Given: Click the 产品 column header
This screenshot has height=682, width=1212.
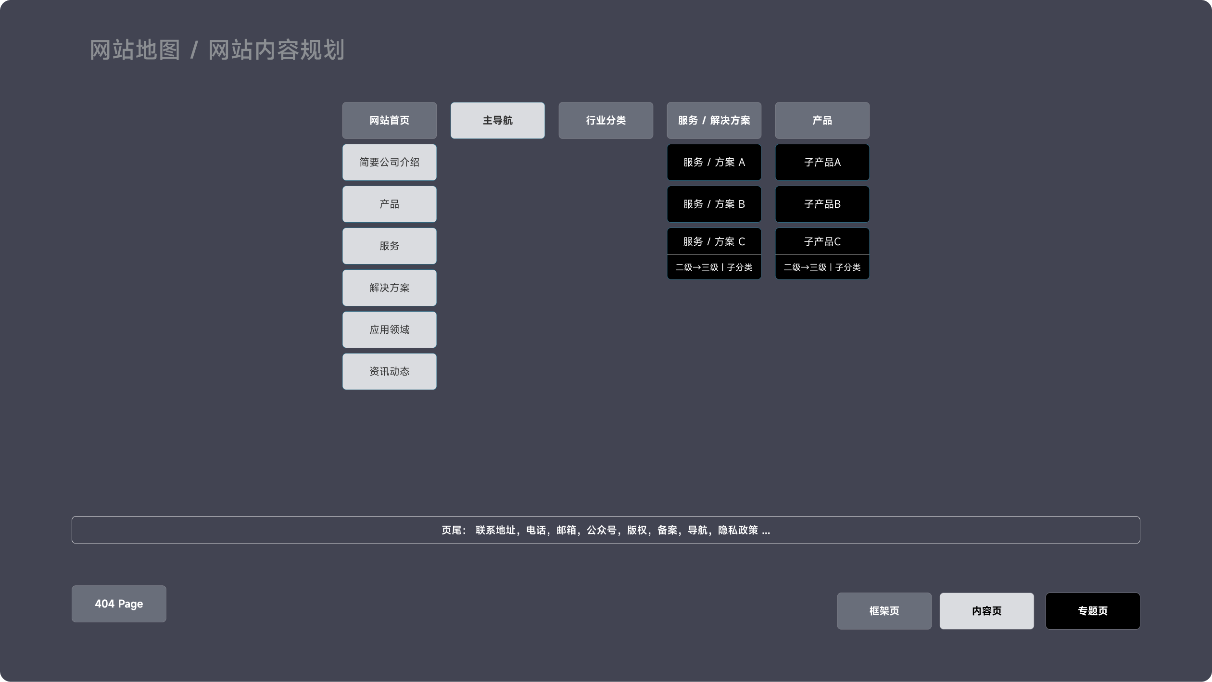Looking at the screenshot, I should pyautogui.click(x=822, y=120).
